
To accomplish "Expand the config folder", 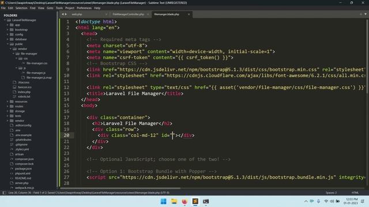I will 7,34.
